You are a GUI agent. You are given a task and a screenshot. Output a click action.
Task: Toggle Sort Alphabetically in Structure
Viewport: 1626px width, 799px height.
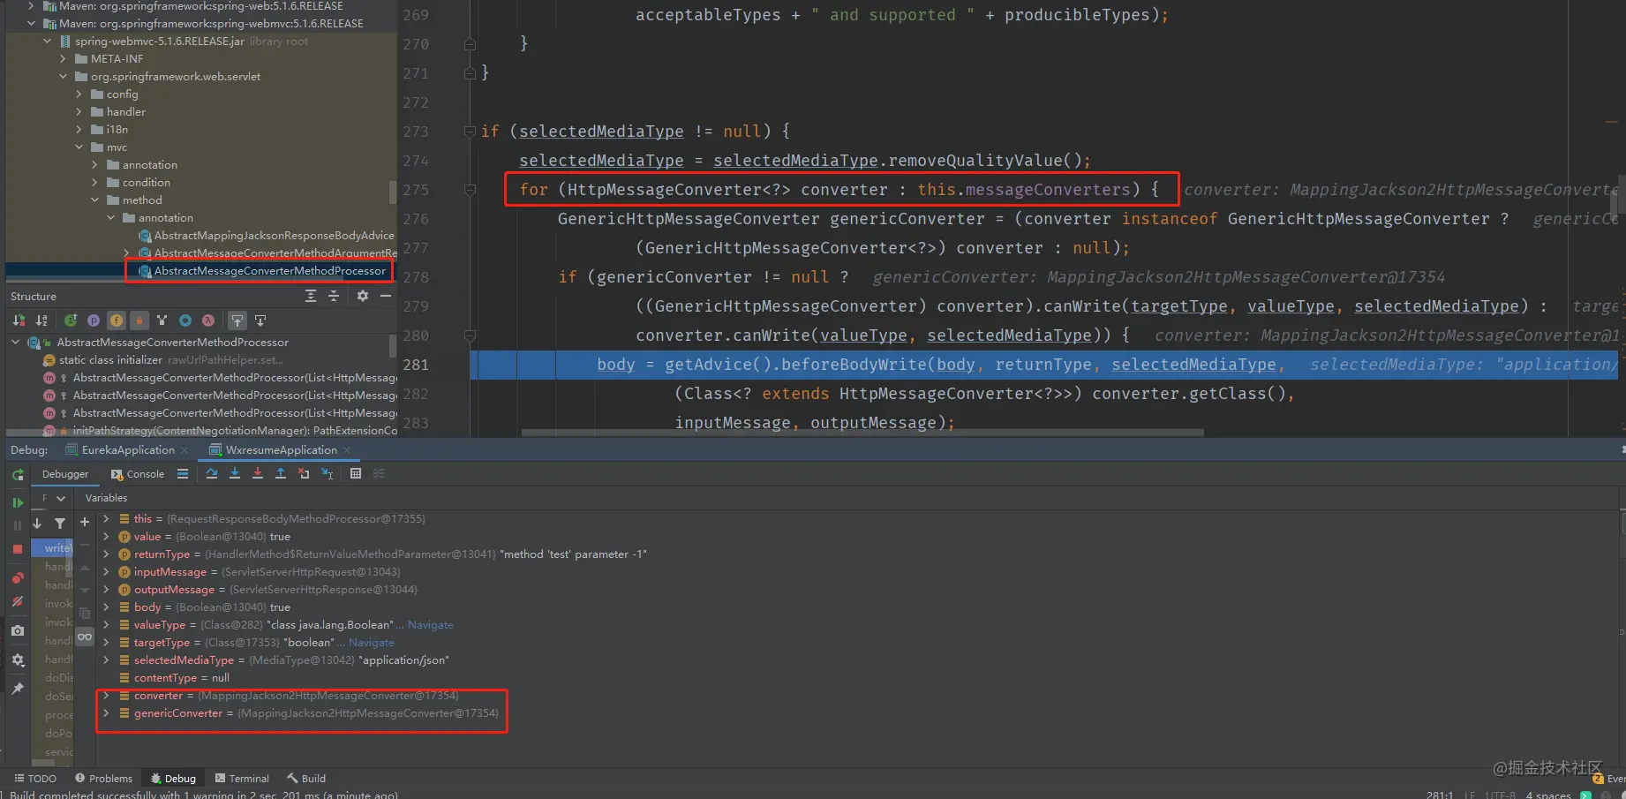[x=41, y=320]
